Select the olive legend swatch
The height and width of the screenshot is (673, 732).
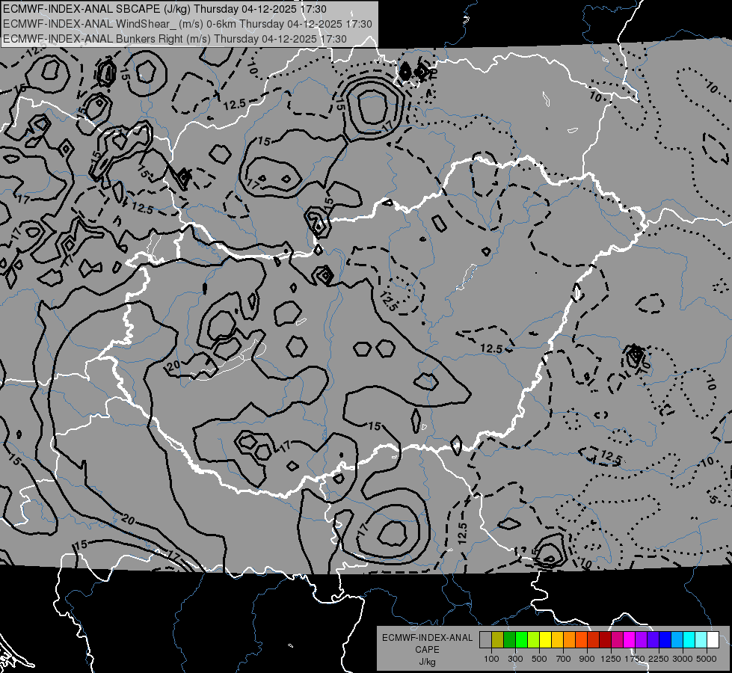[498, 640]
